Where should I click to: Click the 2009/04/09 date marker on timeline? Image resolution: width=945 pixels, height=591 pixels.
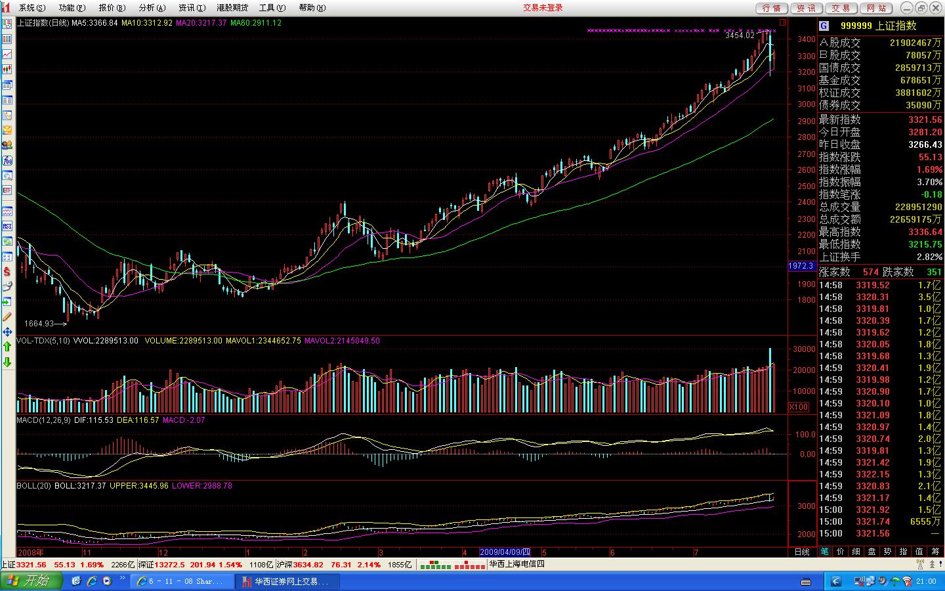tap(505, 552)
